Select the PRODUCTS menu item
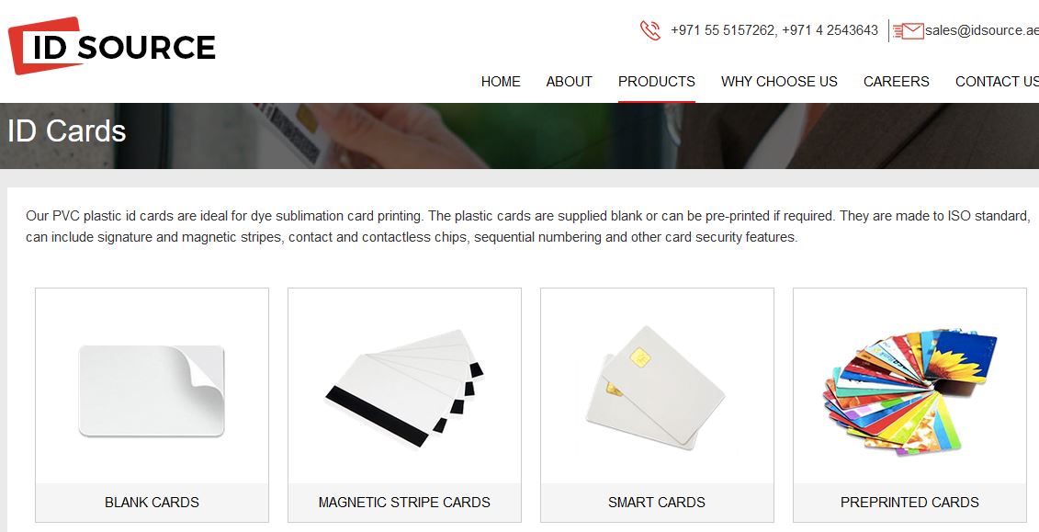 (x=657, y=82)
